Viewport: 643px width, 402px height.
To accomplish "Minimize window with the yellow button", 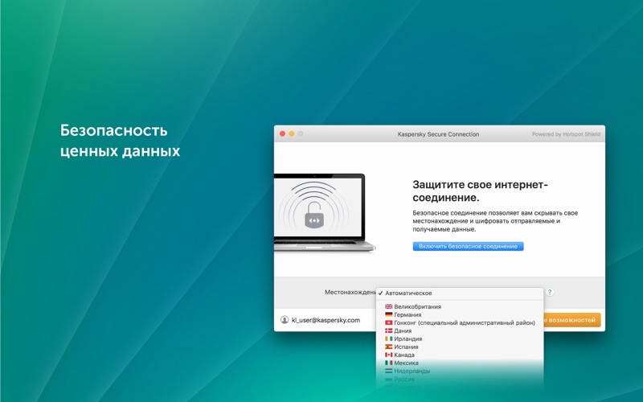I will [x=292, y=133].
